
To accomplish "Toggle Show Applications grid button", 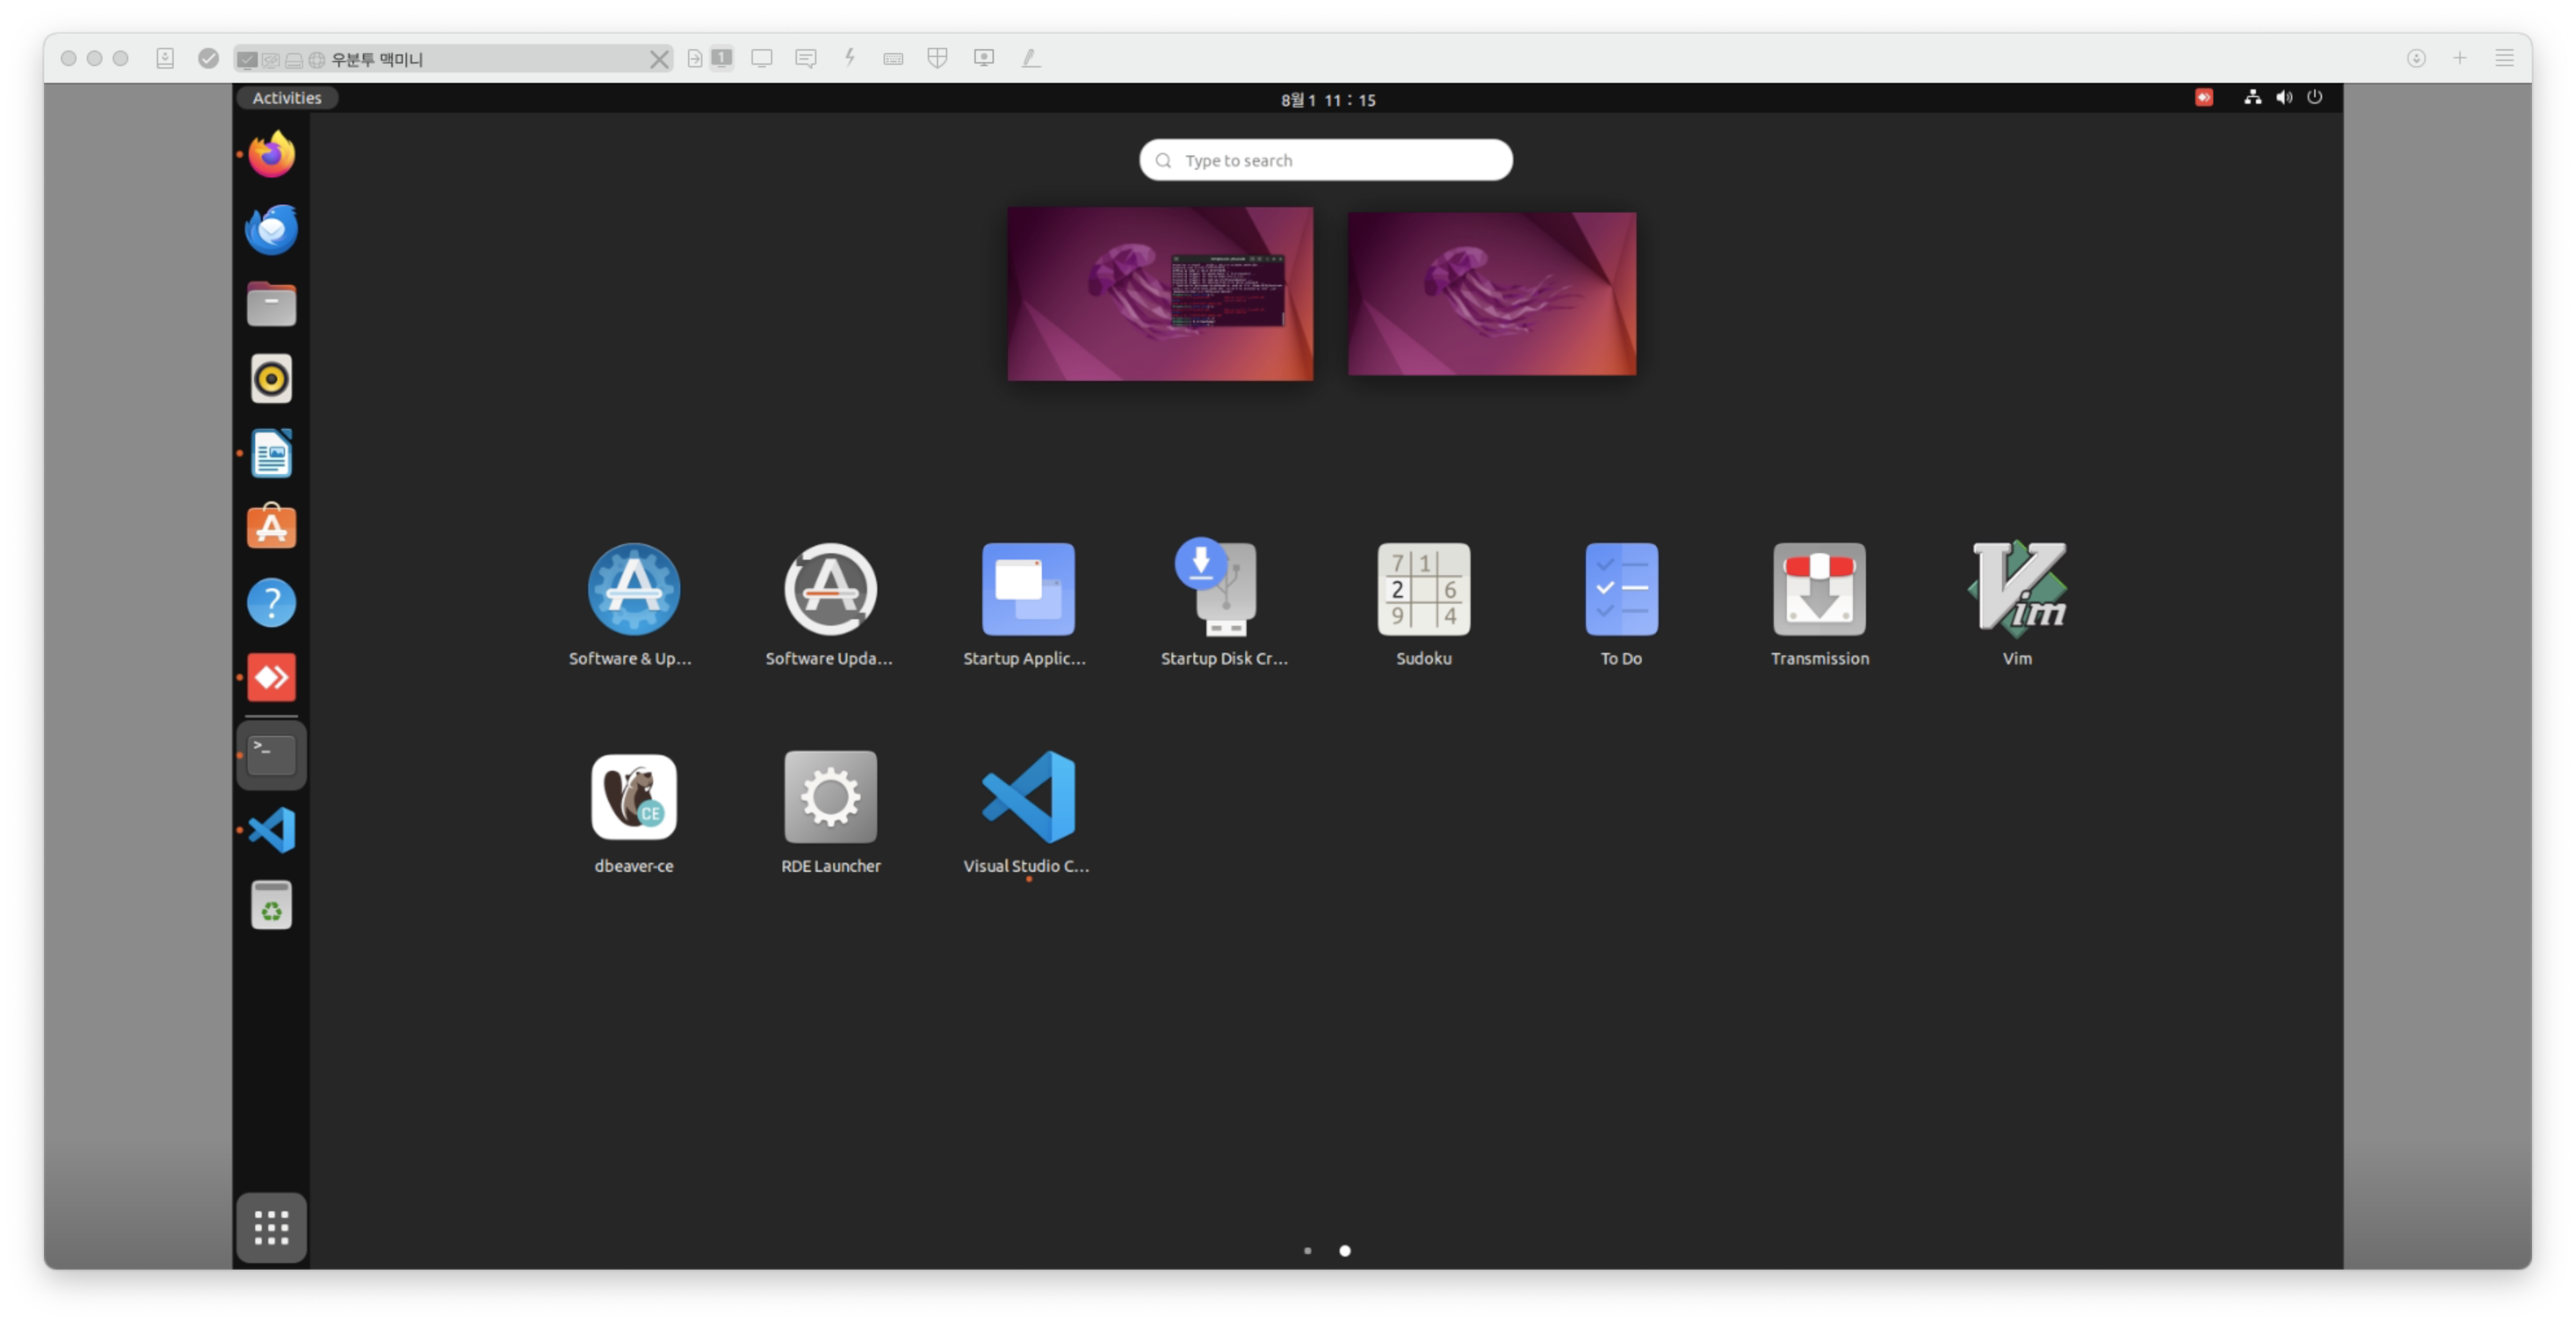I will tap(271, 1227).
